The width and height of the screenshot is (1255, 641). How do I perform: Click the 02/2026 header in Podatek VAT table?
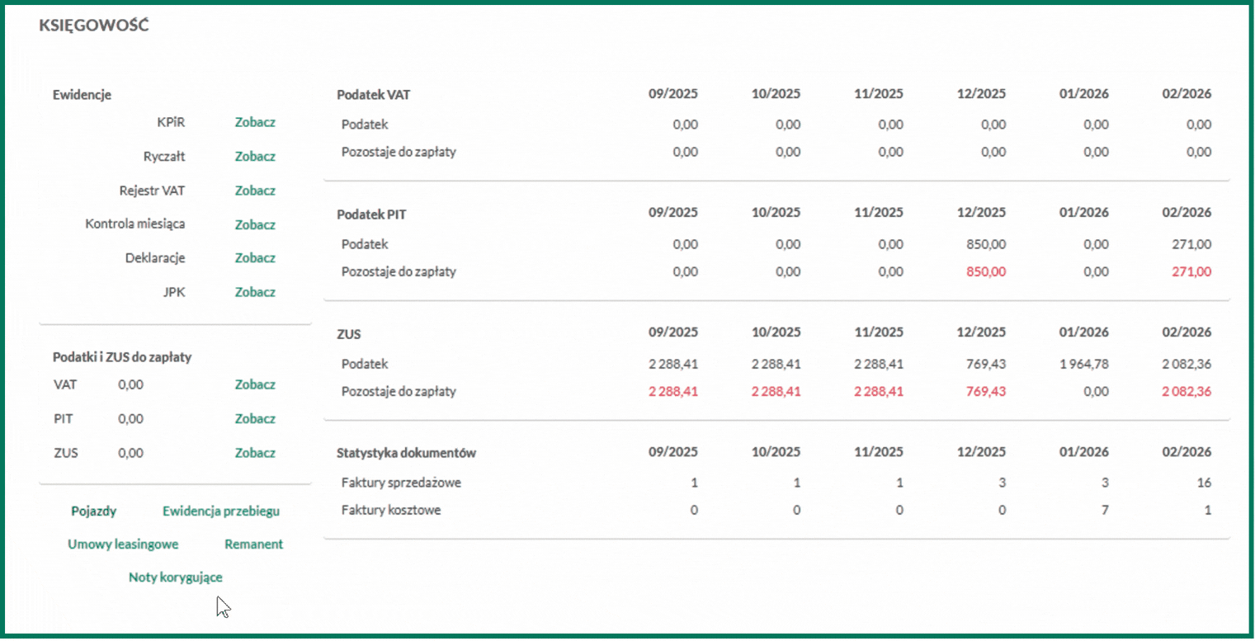(1187, 94)
